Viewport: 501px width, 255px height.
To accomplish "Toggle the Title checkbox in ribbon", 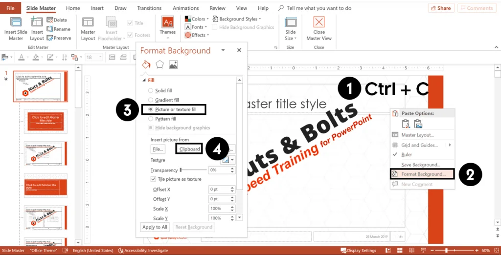I will coord(130,23).
